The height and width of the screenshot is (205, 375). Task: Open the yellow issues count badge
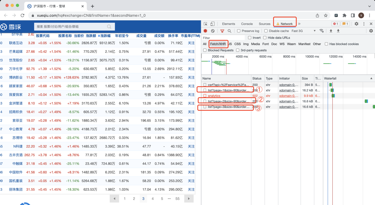345,24
